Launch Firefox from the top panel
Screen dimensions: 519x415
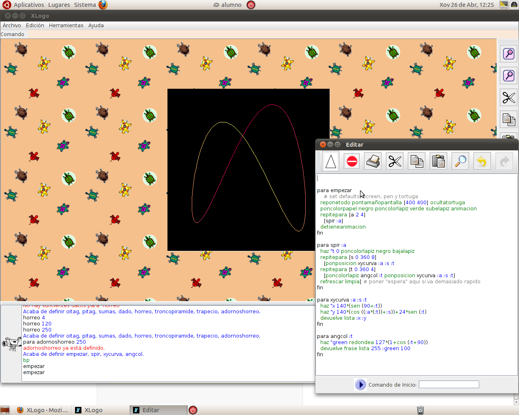click(x=103, y=5)
